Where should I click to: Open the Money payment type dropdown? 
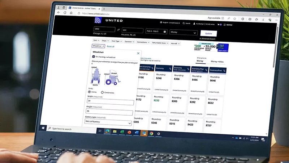183,33
